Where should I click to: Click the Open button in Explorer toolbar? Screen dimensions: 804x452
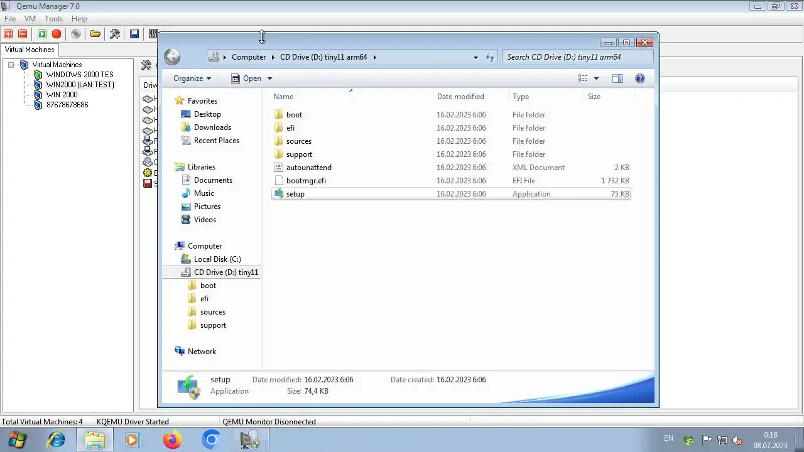click(x=246, y=78)
